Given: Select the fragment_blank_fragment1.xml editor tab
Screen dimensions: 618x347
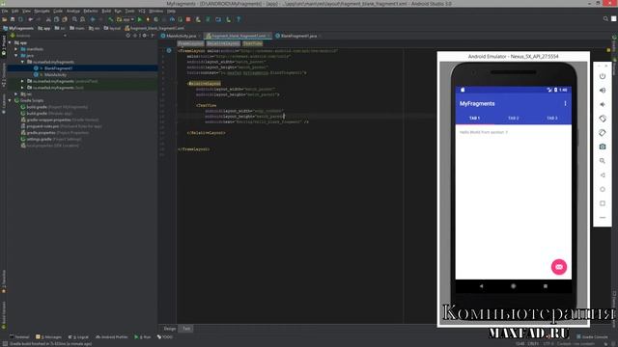Looking at the screenshot, I should tap(238, 36).
